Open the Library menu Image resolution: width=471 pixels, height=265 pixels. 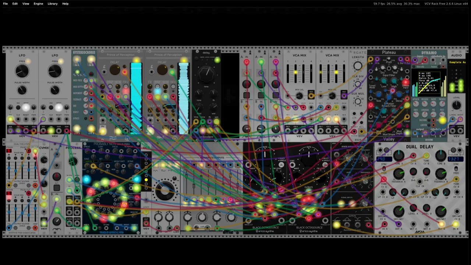[53, 4]
